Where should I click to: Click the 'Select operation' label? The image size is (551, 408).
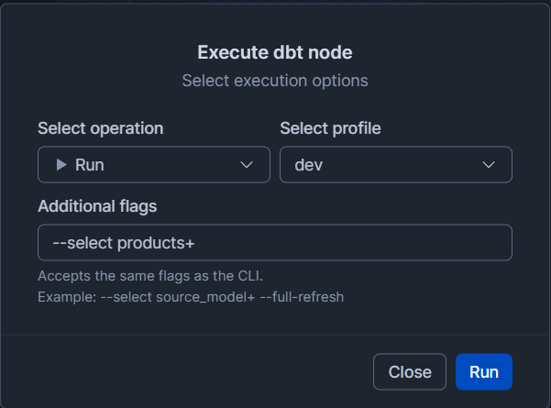coord(101,128)
